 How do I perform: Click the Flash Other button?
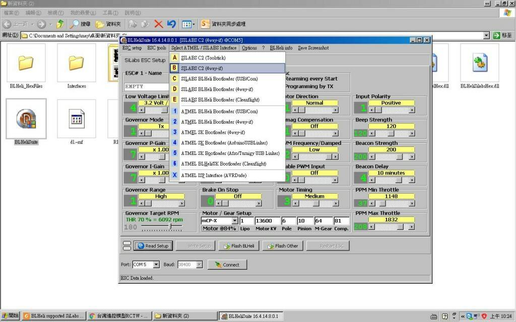pos(283,246)
